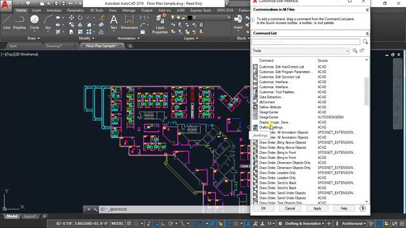
Task: Switch to the Parametric ribbon tab
Action: (x=75, y=10)
